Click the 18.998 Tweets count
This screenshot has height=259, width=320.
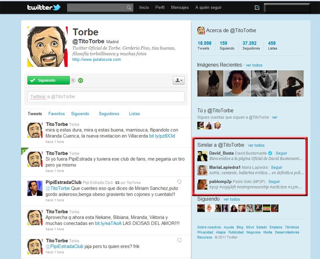click(x=204, y=45)
